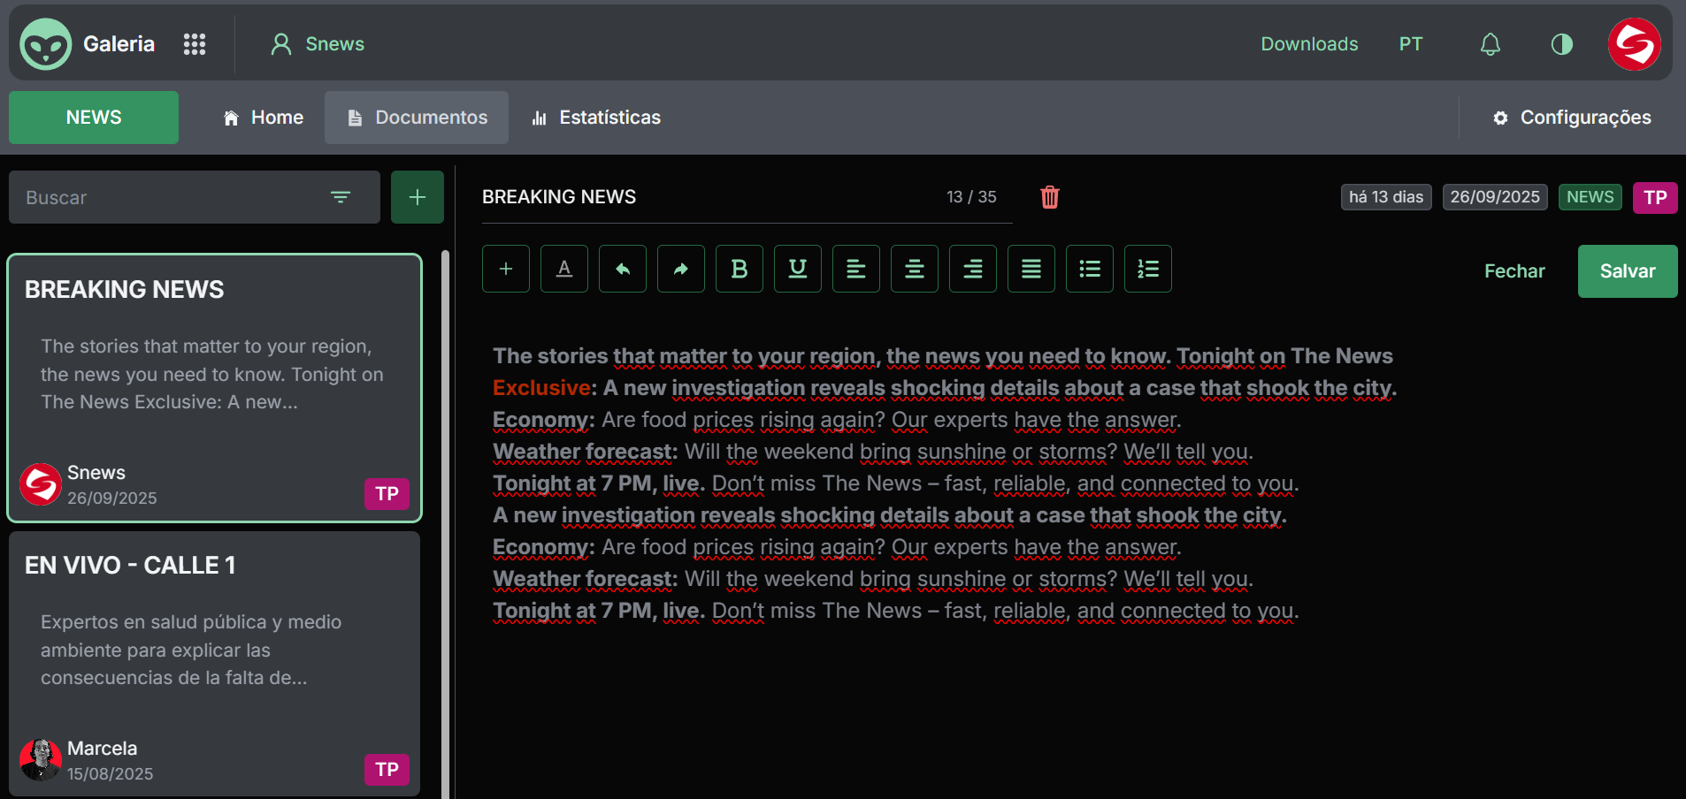Screen dimensions: 1686x799
Task: Toggle bold formatting
Action: [x=740, y=269]
